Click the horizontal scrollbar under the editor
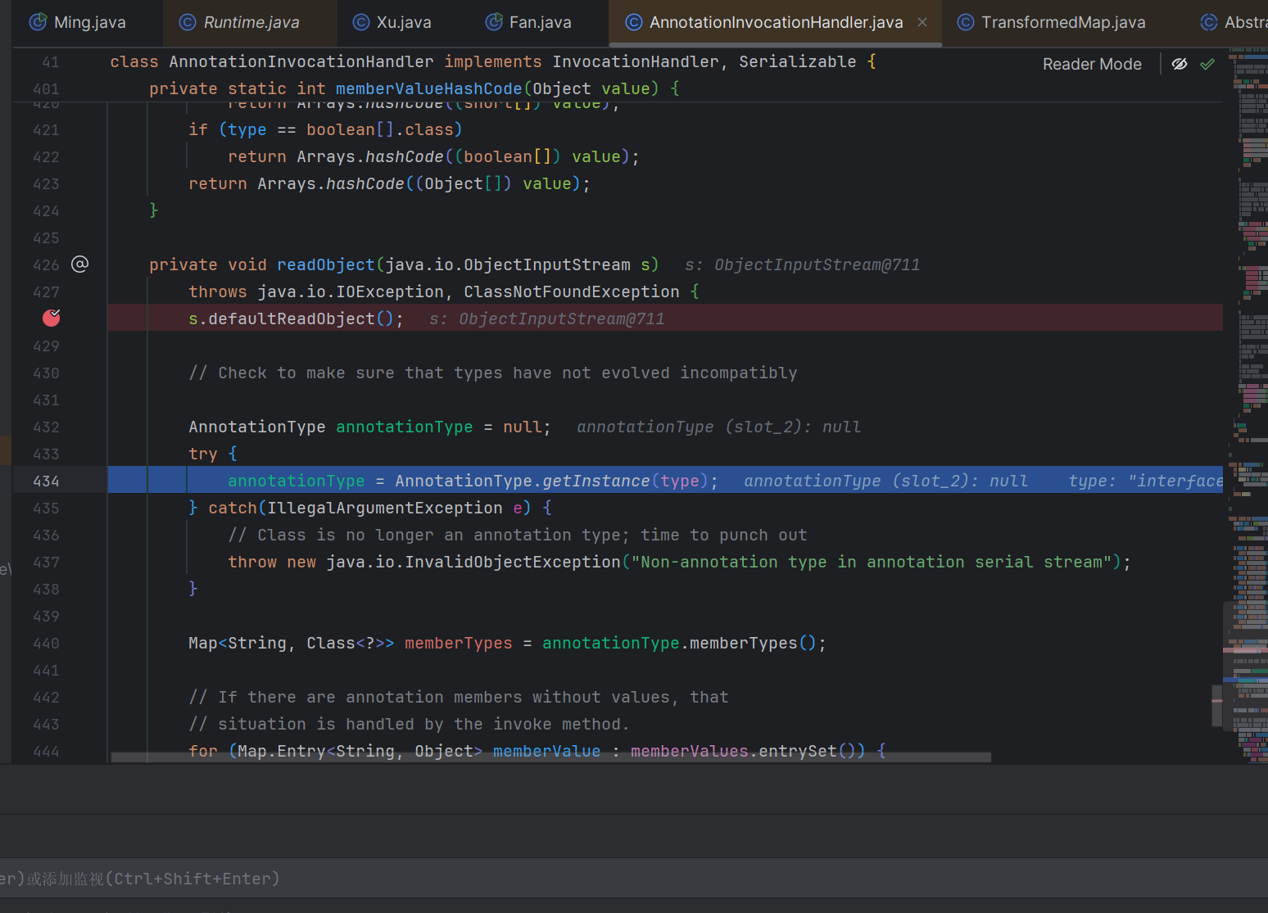Image resolution: width=1268 pixels, height=913 pixels. point(550,757)
